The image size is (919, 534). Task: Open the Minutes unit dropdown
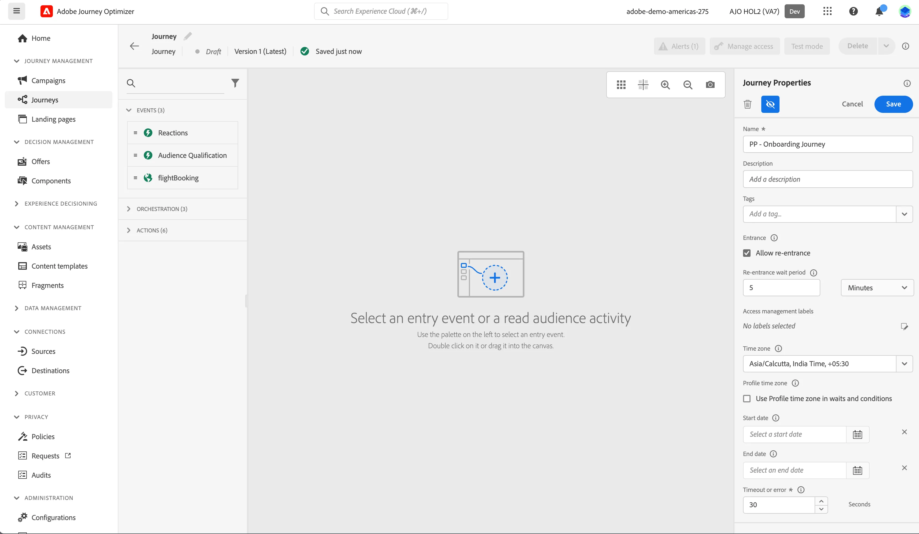pos(877,288)
